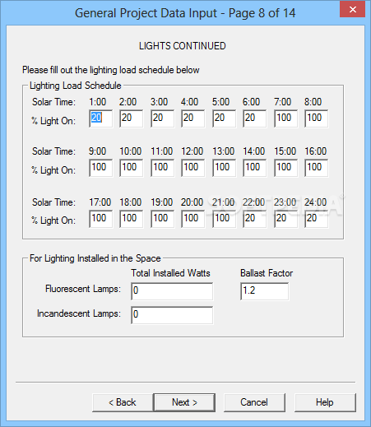The image size is (371, 427).
Task: Edit the Ballast Factor value 1.2
Action: pos(265,291)
